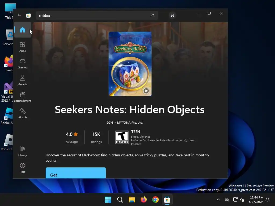This screenshot has width=275, height=206.
Task: Click the 2016 release year text
Action: (110, 123)
